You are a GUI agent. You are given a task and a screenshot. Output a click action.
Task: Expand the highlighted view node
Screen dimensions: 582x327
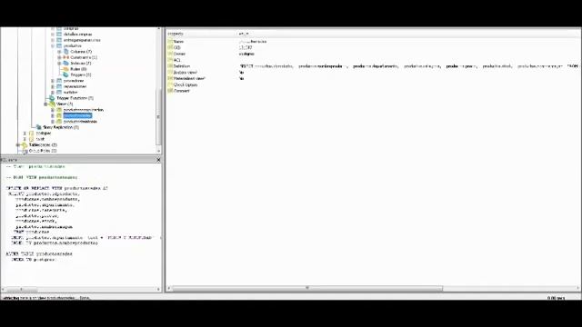[53, 115]
